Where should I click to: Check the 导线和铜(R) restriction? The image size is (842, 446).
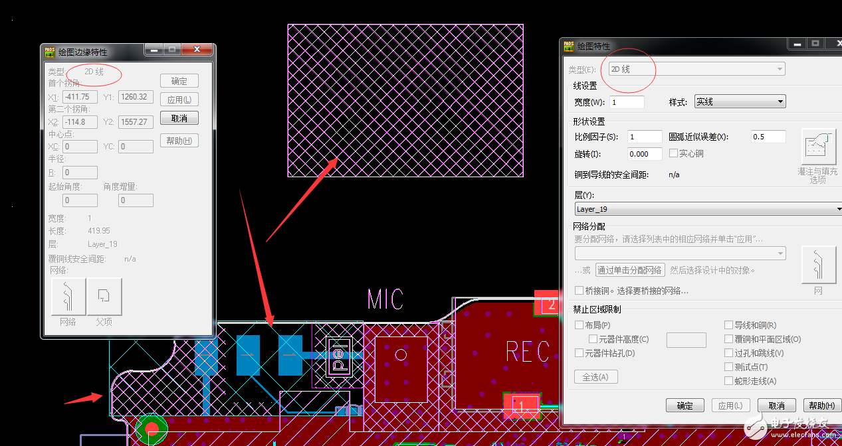(x=729, y=325)
